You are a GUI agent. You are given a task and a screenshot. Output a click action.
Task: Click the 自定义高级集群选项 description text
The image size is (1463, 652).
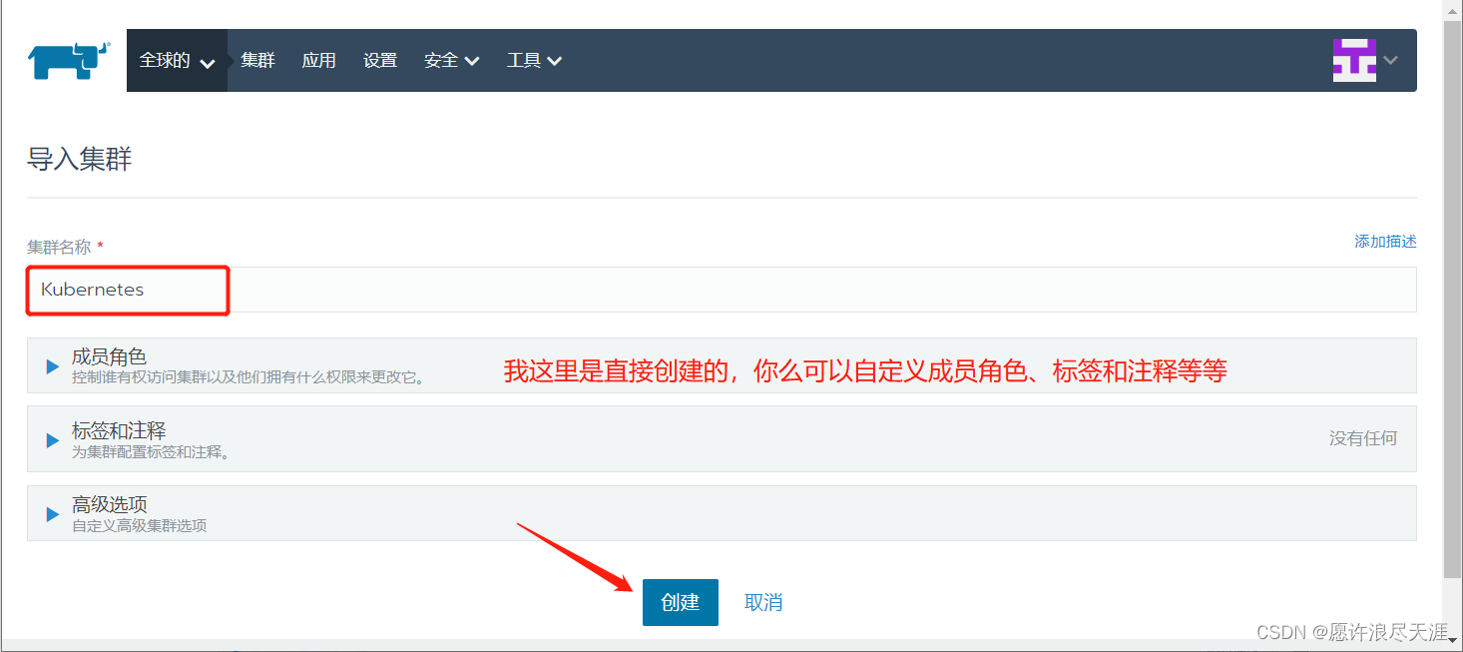coord(140,525)
